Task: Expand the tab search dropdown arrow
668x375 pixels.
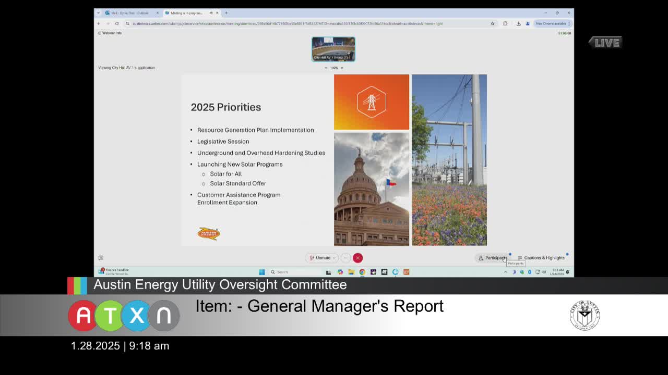Action: (98, 13)
